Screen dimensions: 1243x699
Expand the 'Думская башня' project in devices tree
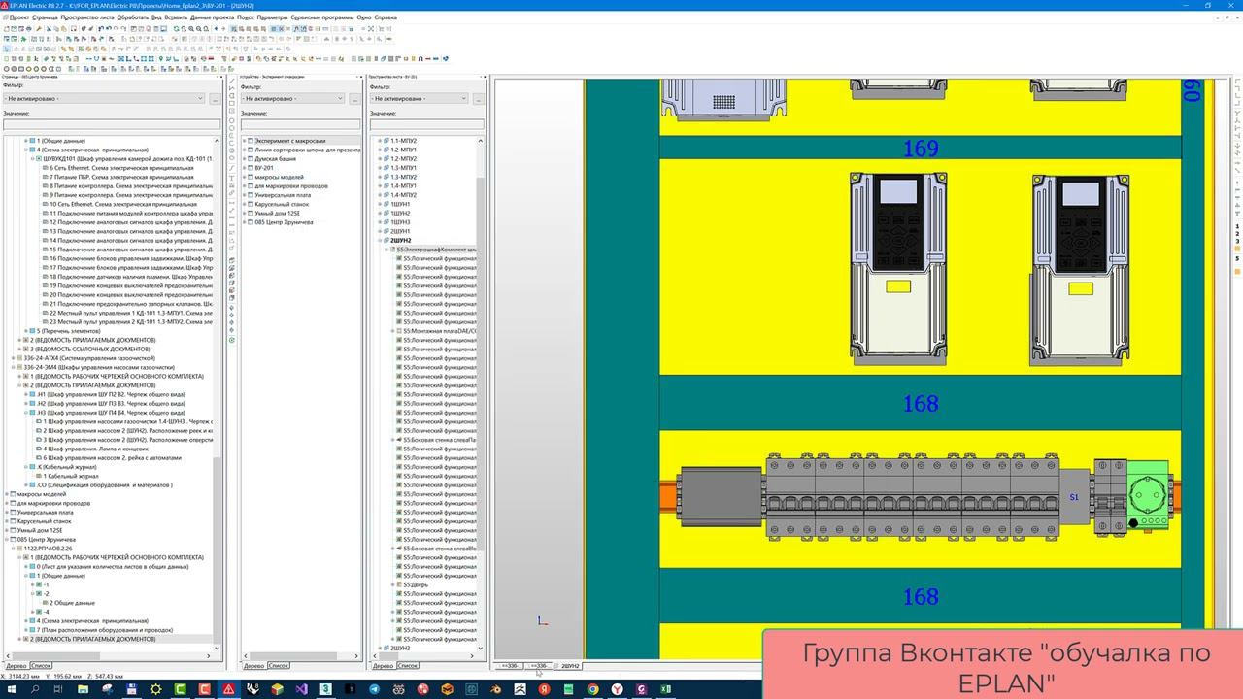coord(244,159)
